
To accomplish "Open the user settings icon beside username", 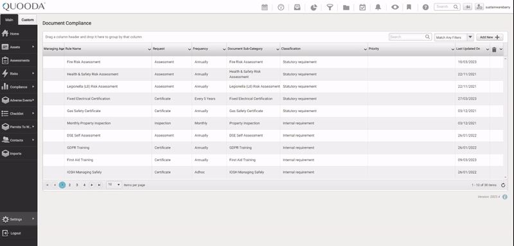I will 479,7.
